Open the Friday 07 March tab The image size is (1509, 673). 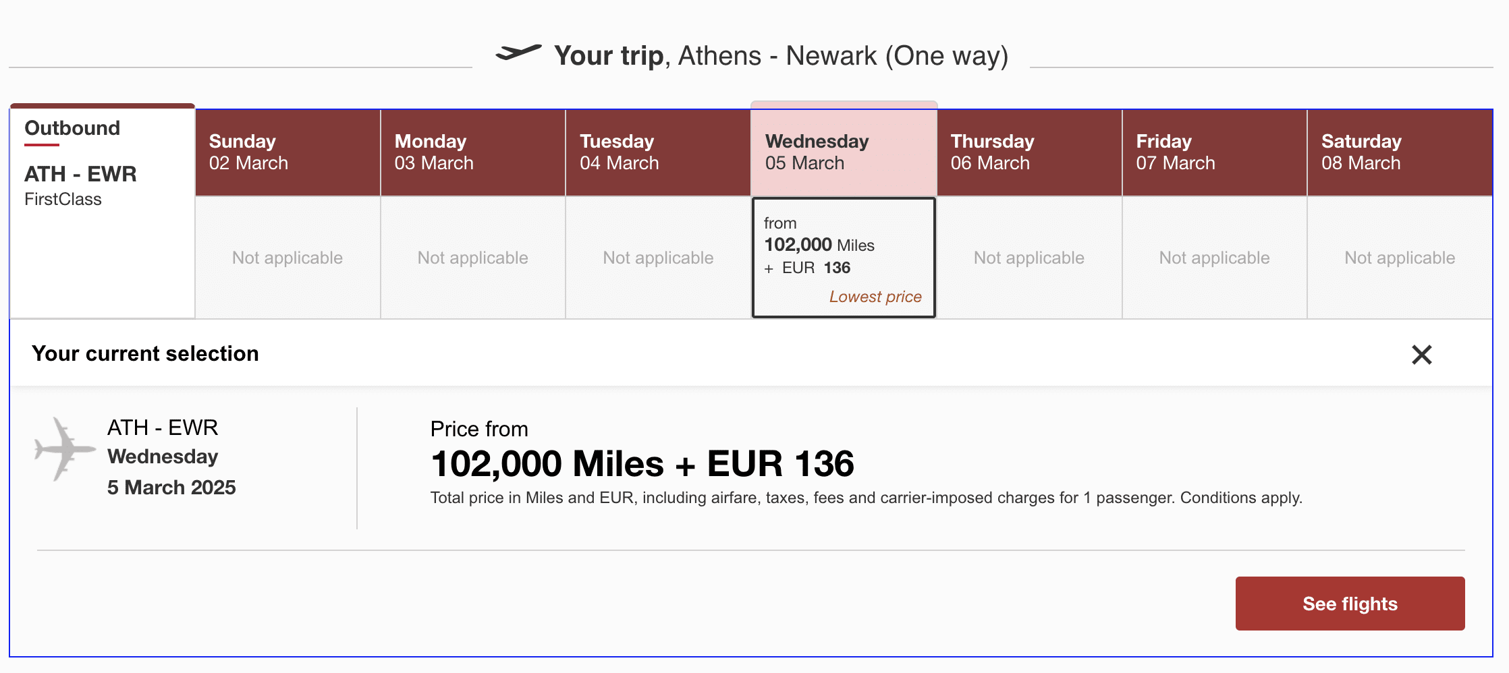1214,152
